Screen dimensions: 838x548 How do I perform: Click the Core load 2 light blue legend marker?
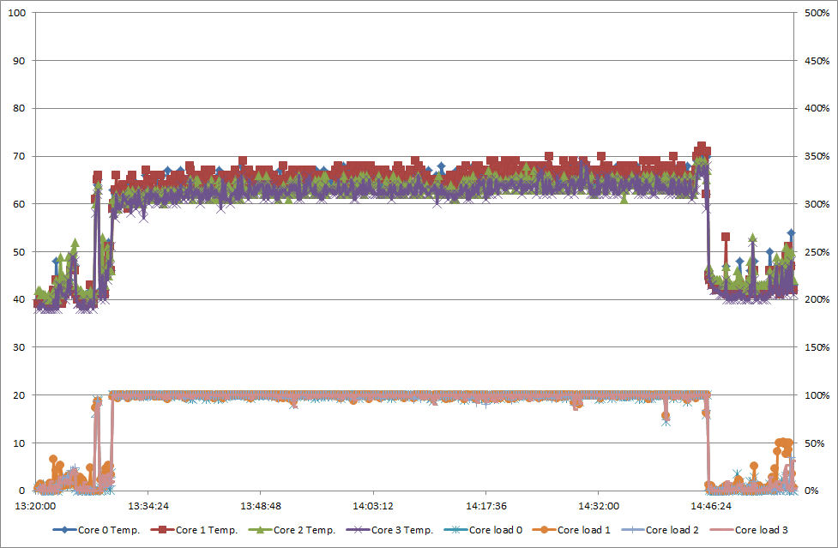pos(631,530)
